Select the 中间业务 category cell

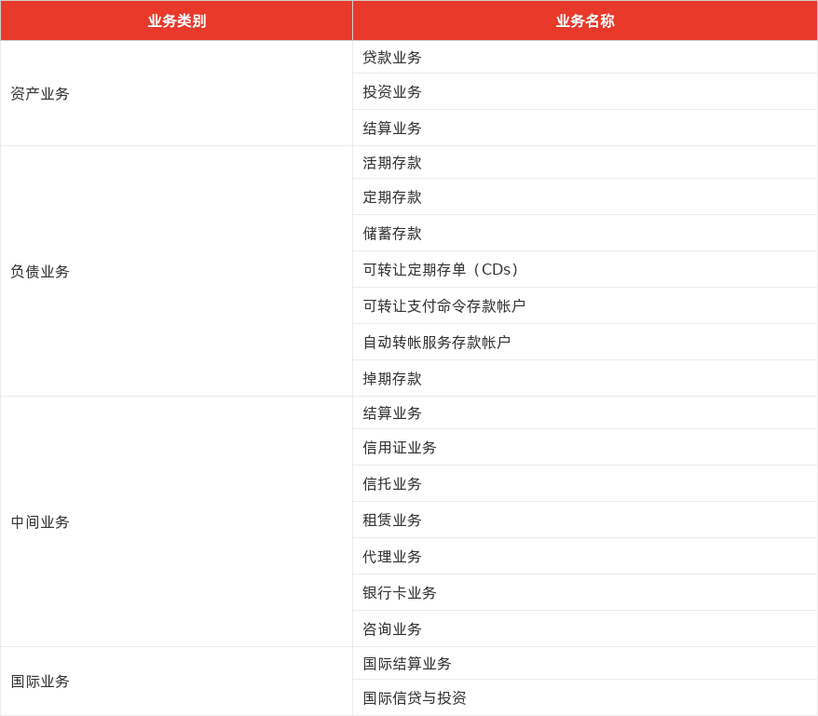pyautogui.click(x=176, y=521)
